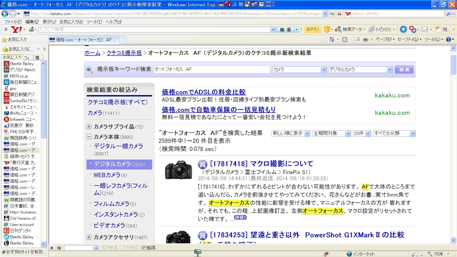Open the クチコミ掲示板 breadcrumb link
Screen dimensions: 457x257
click(124, 53)
